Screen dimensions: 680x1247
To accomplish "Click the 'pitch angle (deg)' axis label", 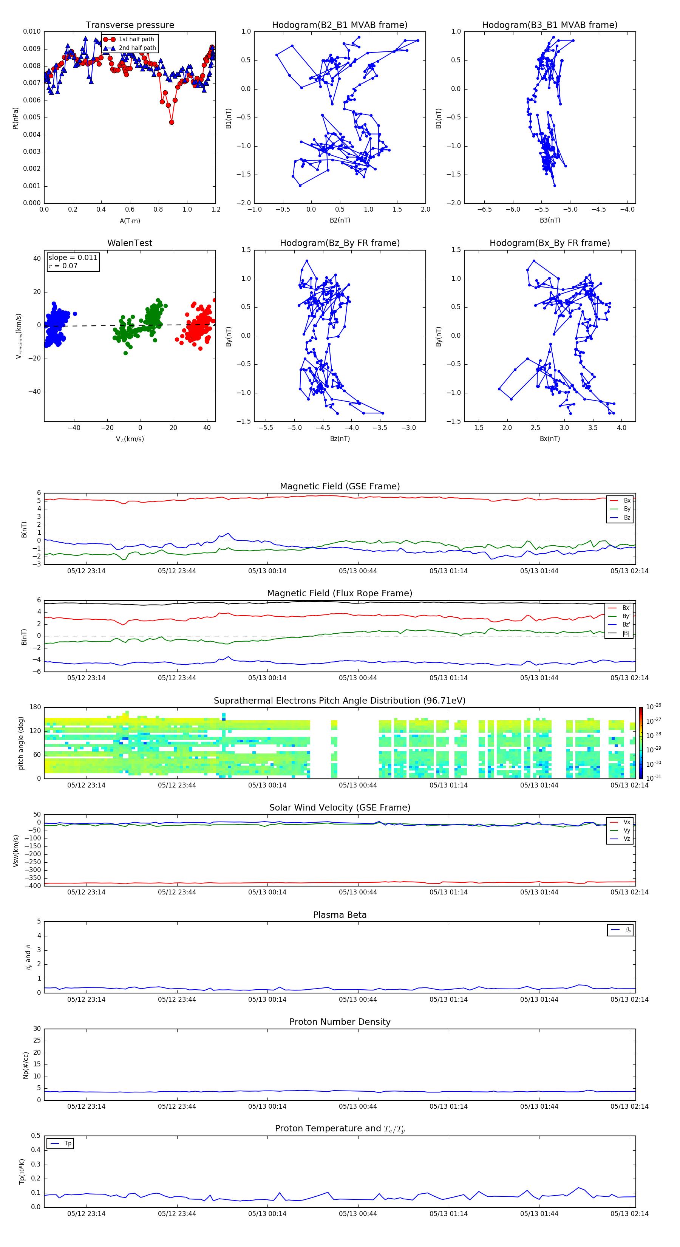I will (21, 743).
